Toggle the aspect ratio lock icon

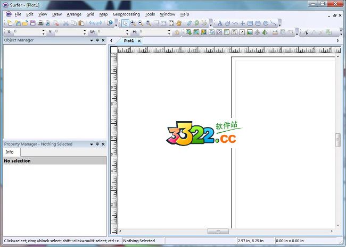[177, 32]
